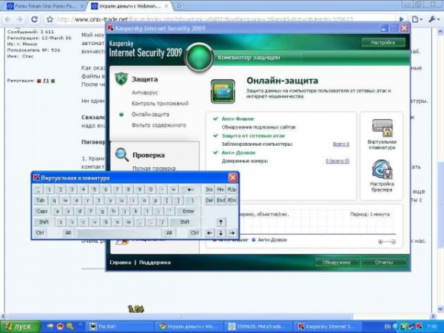Click Del key on virtual keyboard

pos(209,201)
